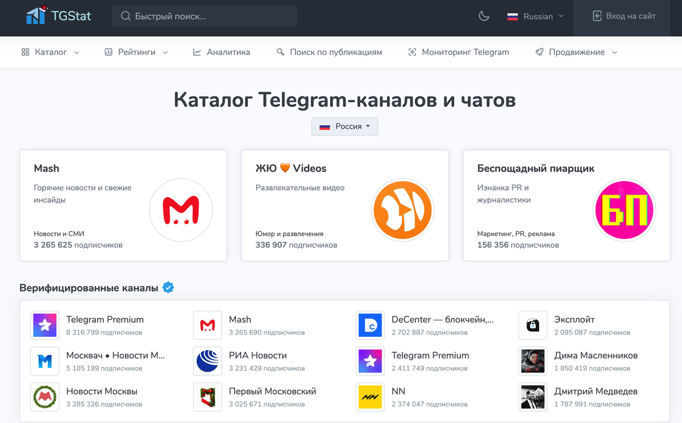
Task: Open the Russian language selector
Action: click(x=534, y=16)
